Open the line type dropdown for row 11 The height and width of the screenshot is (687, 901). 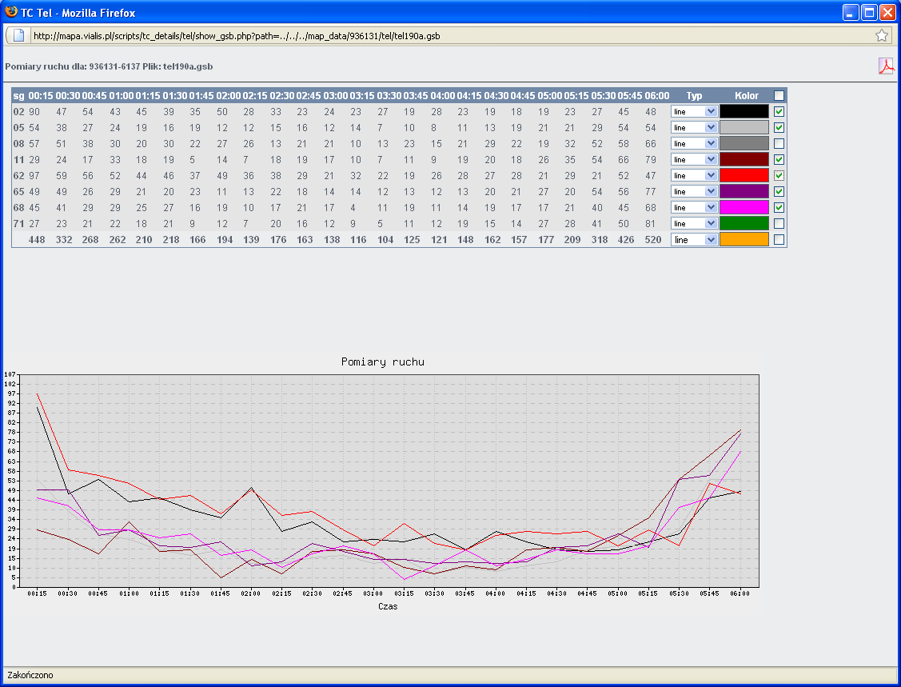pos(694,160)
